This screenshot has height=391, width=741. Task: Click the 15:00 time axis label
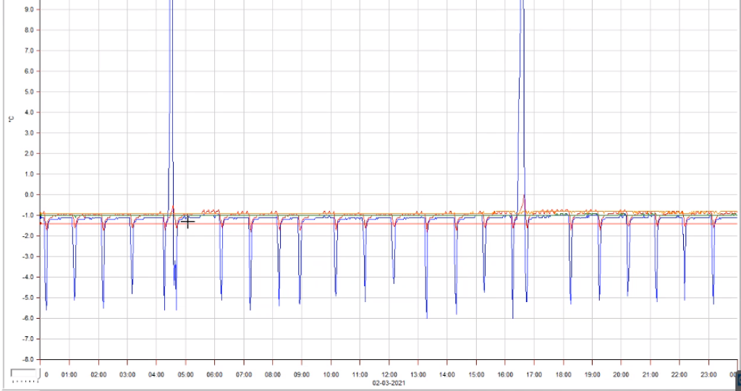tap(476, 375)
